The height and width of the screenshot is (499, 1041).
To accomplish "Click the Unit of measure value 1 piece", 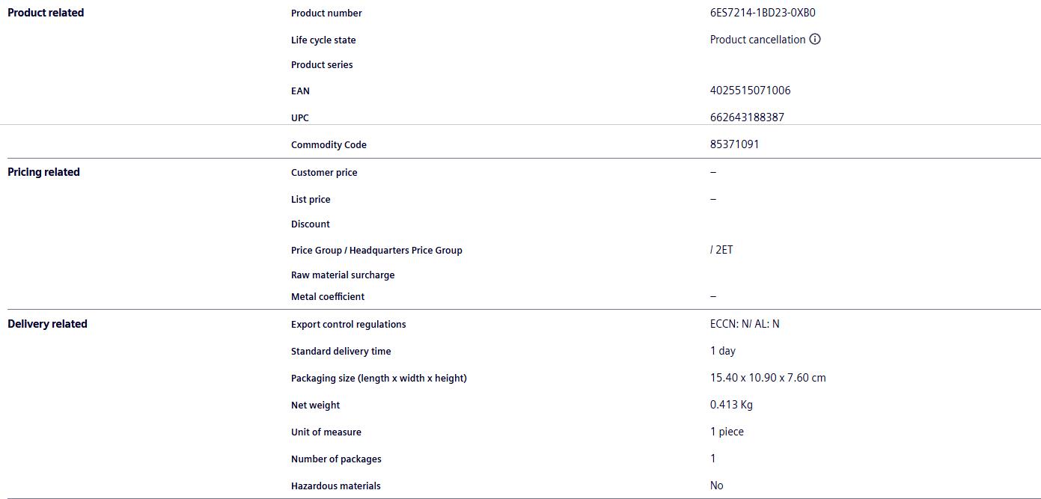I will click(x=727, y=432).
